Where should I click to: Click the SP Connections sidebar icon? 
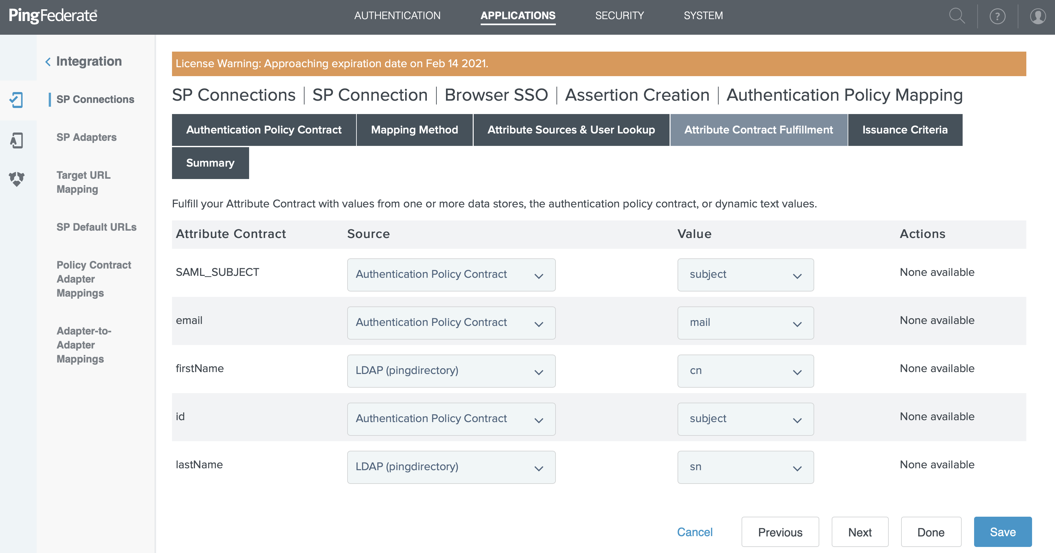tap(16, 99)
